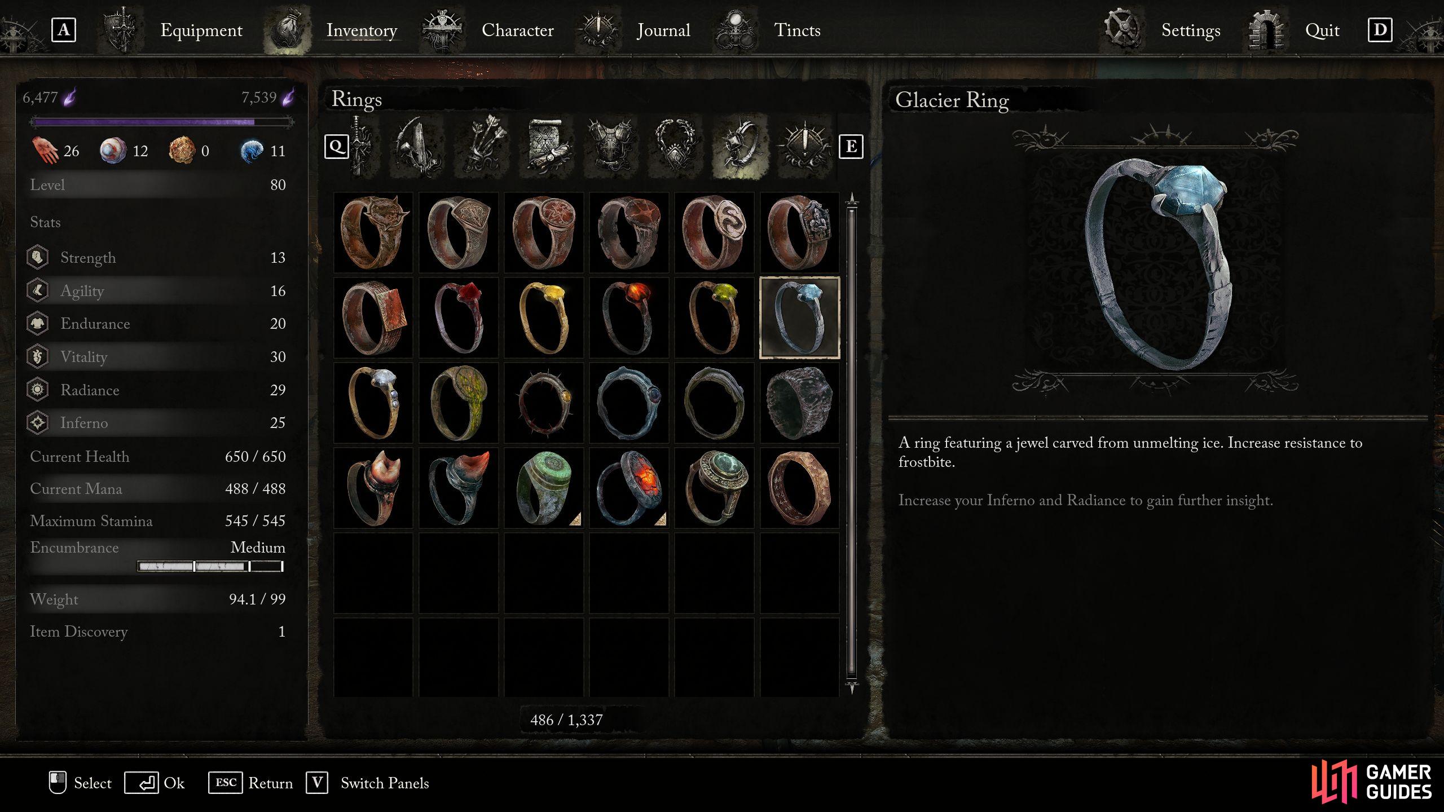Open the armor category chestplate icon
This screenshot has width=1444, height=812.
tap(611, 146)
